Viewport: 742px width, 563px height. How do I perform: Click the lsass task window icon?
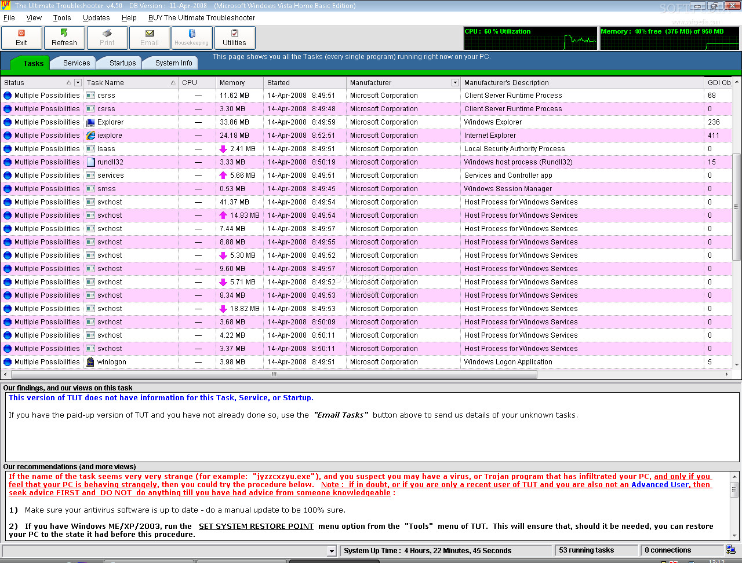coord(90,149)
